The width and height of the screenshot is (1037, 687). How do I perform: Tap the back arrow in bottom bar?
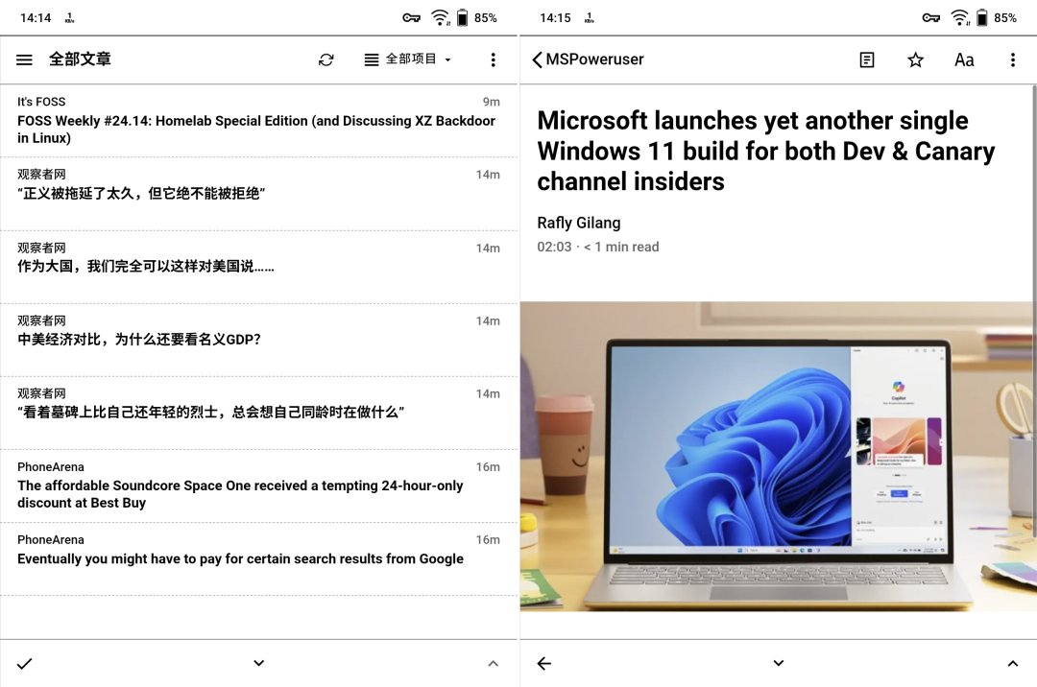(544, 663)
